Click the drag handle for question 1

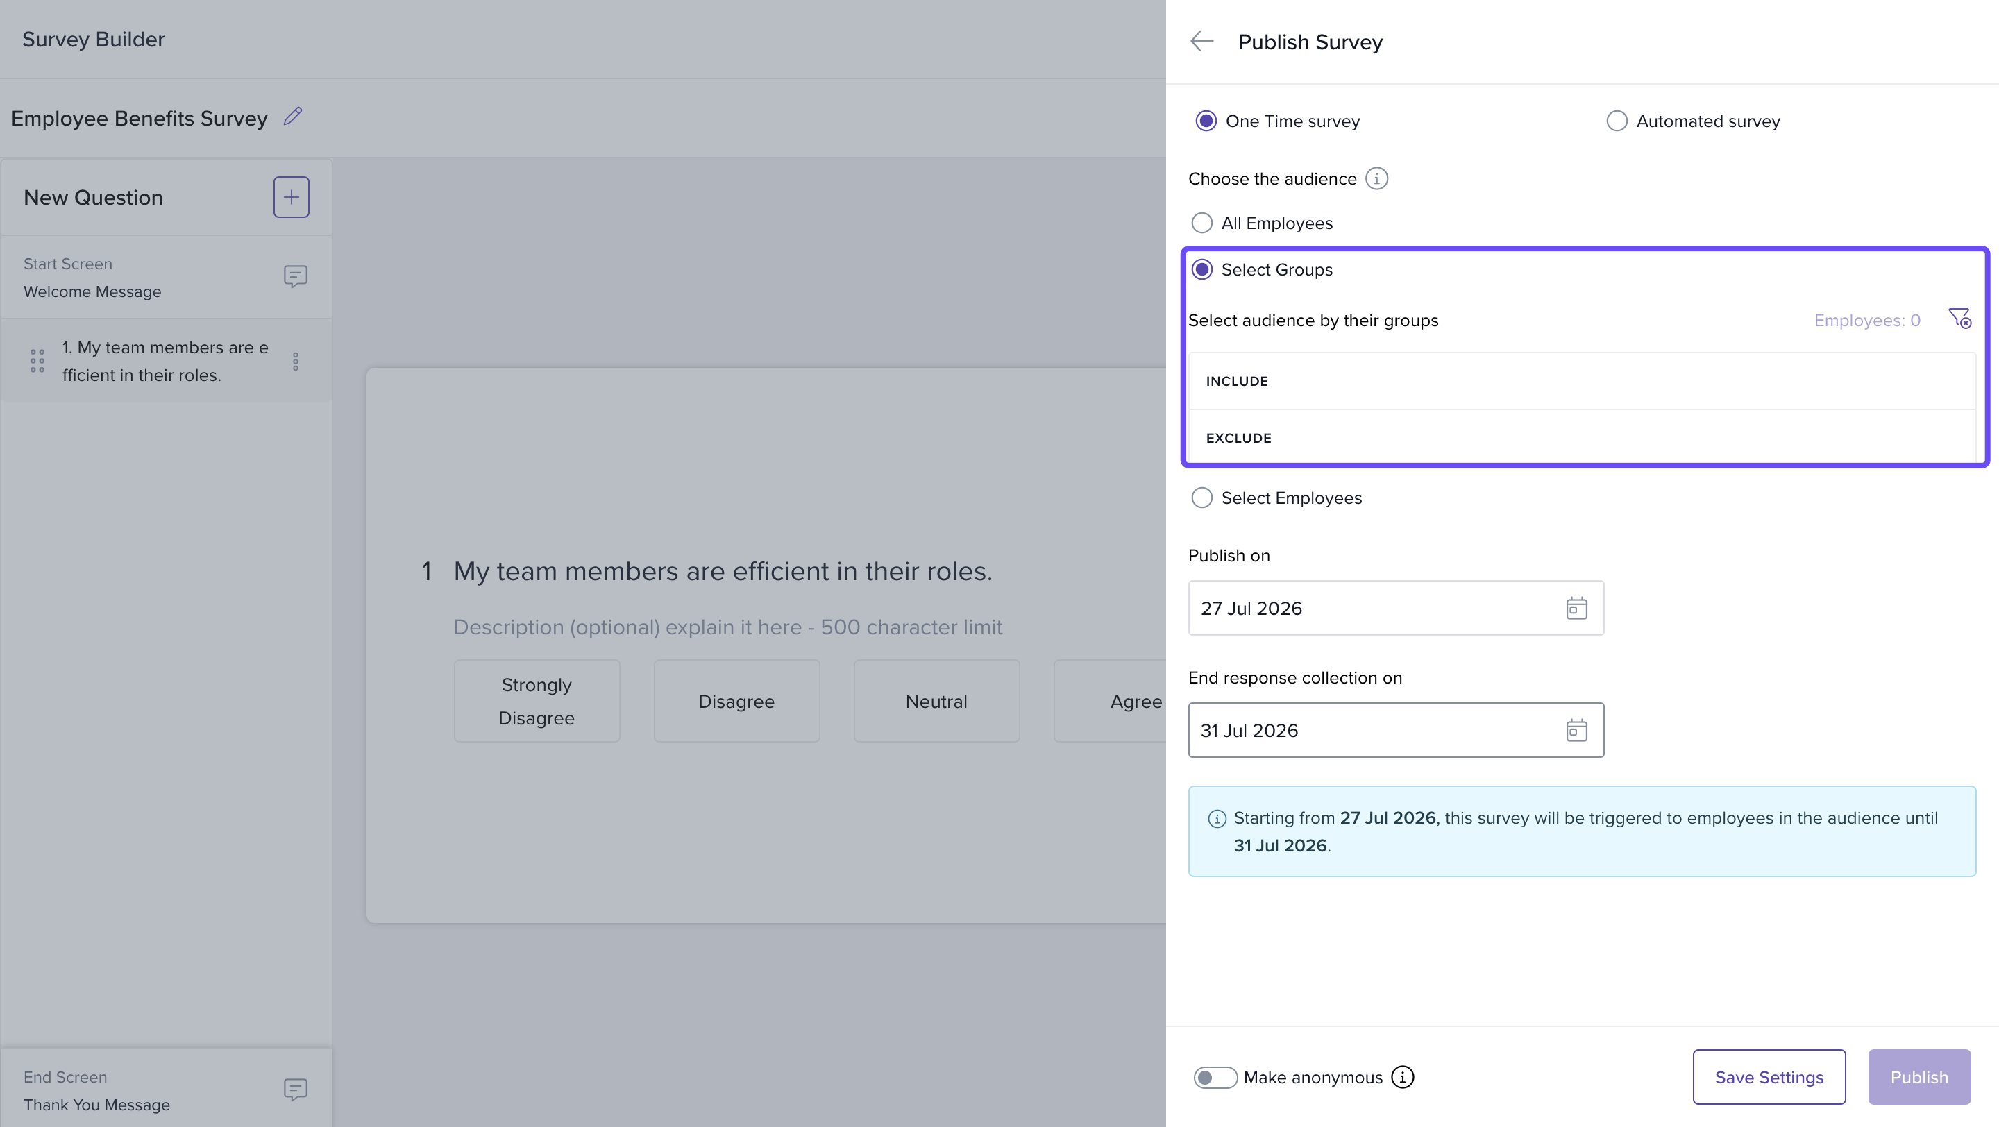pos(37,361)
